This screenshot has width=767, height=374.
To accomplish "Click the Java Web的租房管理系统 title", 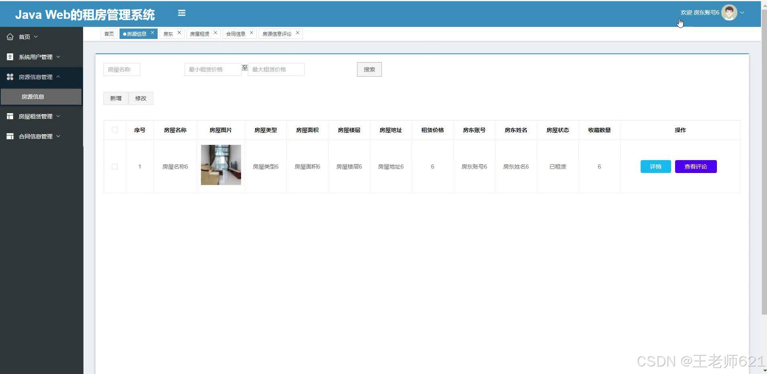I will point(85,15).
